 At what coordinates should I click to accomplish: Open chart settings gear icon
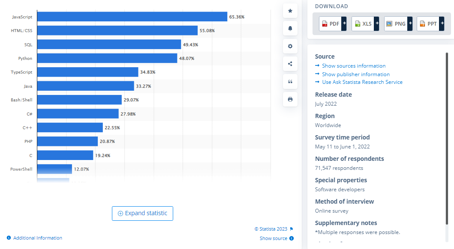coord(290,46)
